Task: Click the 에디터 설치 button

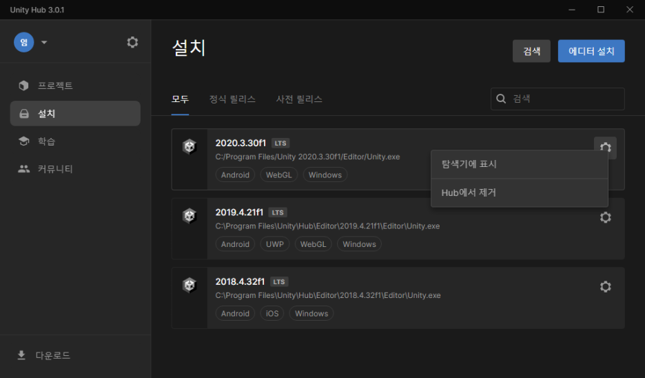Action: (591, 51)
